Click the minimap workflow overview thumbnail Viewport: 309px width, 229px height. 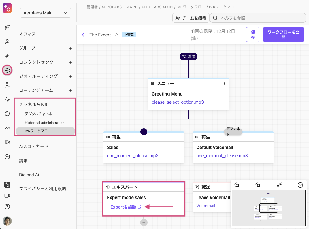pyautogui.click(x=268, y=208)
